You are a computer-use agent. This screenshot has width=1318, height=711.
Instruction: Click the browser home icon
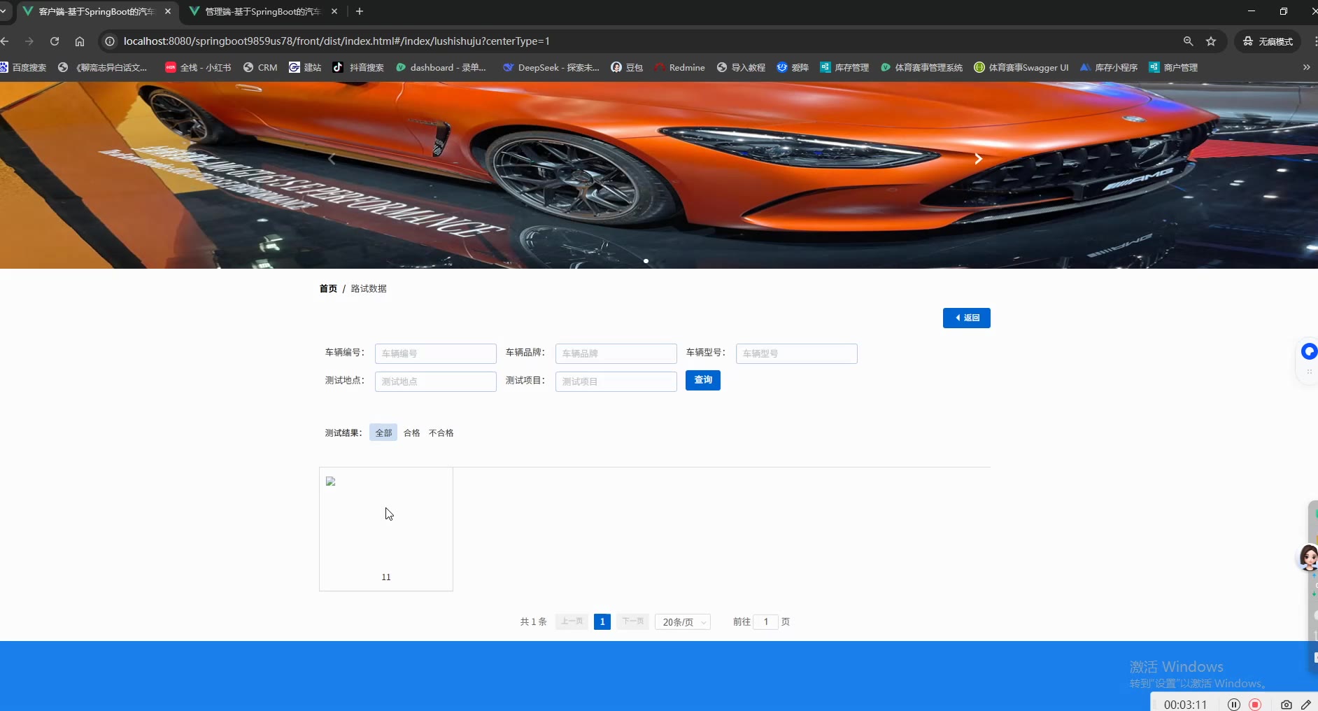[80, 41]
